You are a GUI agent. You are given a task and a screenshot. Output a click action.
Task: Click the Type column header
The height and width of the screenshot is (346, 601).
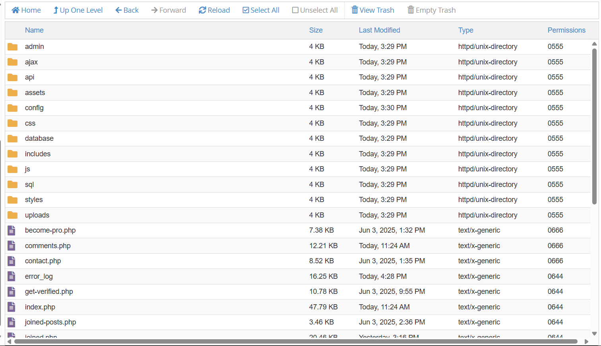[465, 30]
